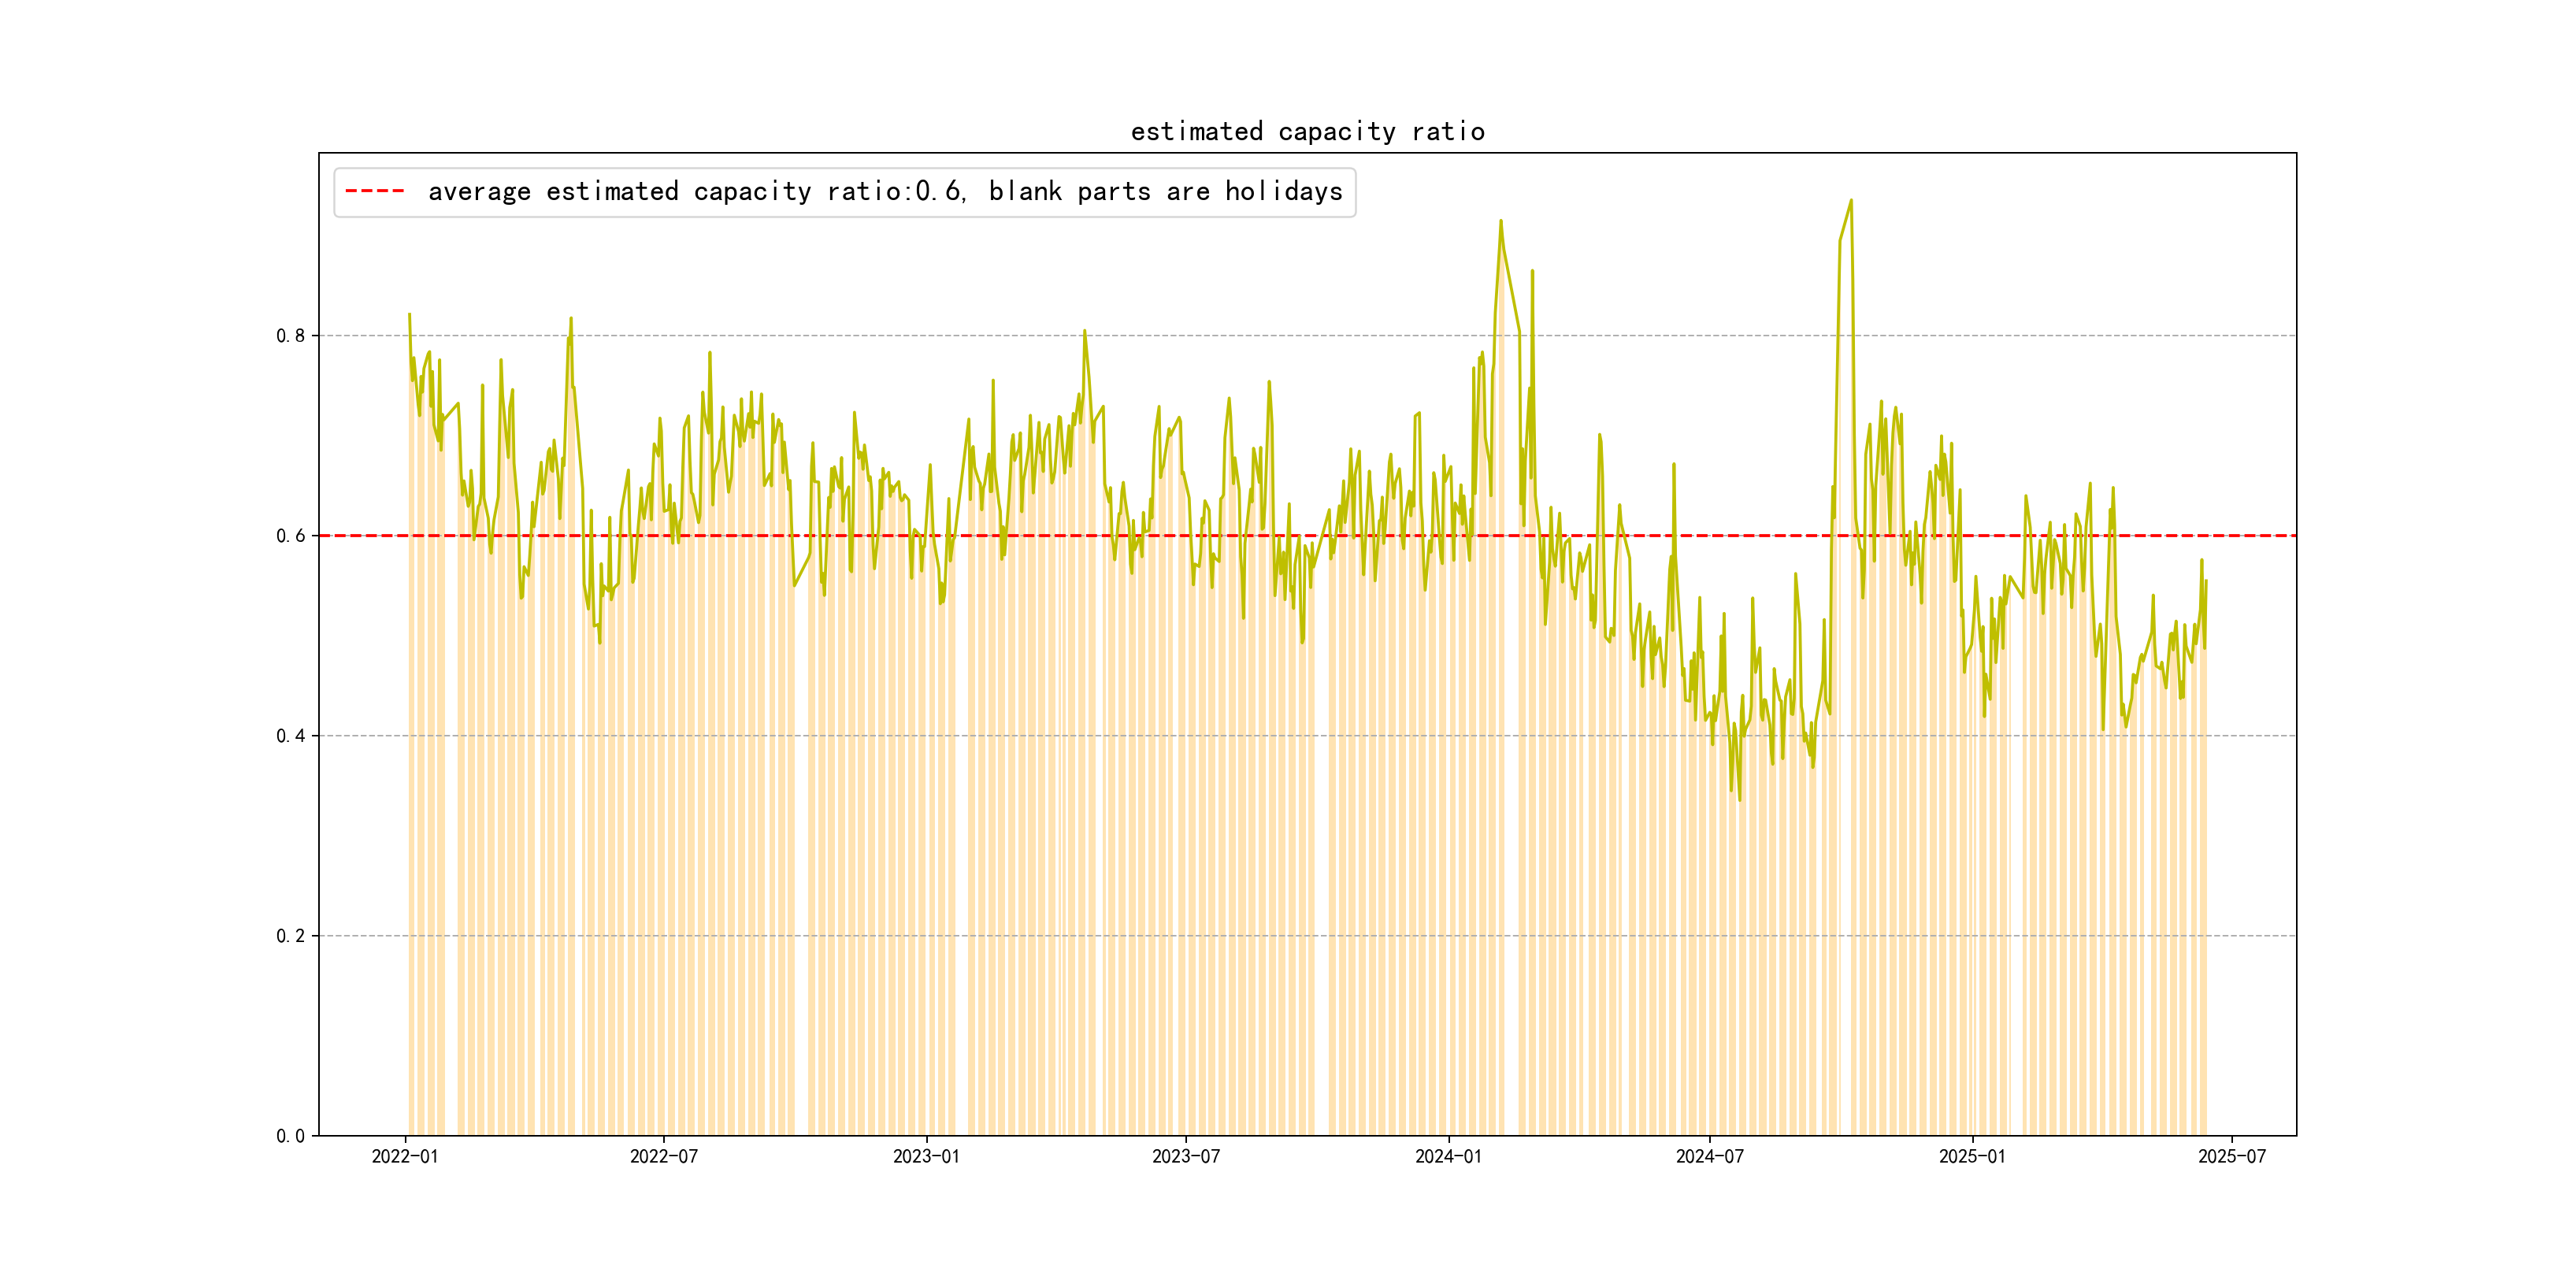The width and height of the screenshot is (2552, 1276).
Task: Click the 2024-07 x-axis date label
Action: [1709, 1157]
